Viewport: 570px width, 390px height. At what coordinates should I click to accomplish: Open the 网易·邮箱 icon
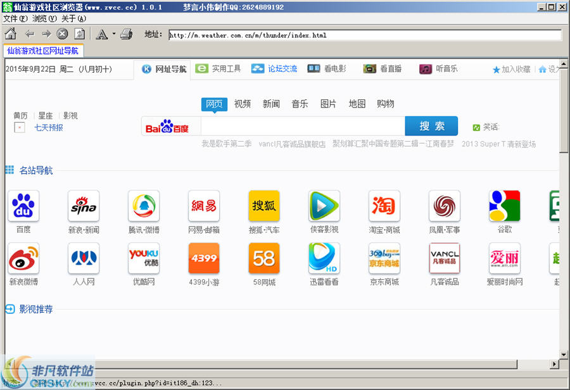[204, 206]
